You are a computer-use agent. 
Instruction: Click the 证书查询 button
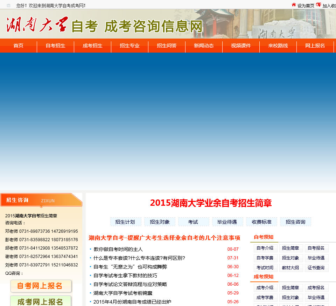pyautogui.click(x=316, y=268)
